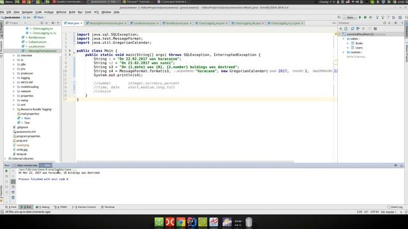Open Refactor menu
Viewport: 408px width, 229px height.
(61, 12)
